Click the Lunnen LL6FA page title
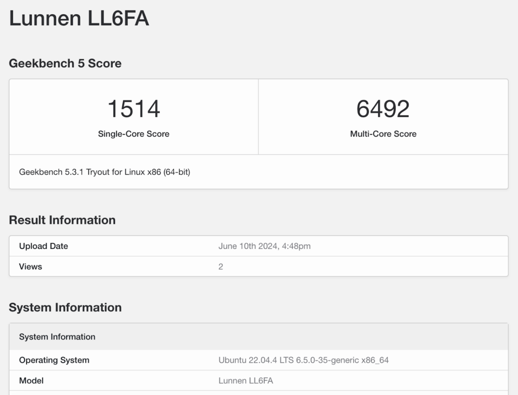 [x=79, y=19]
